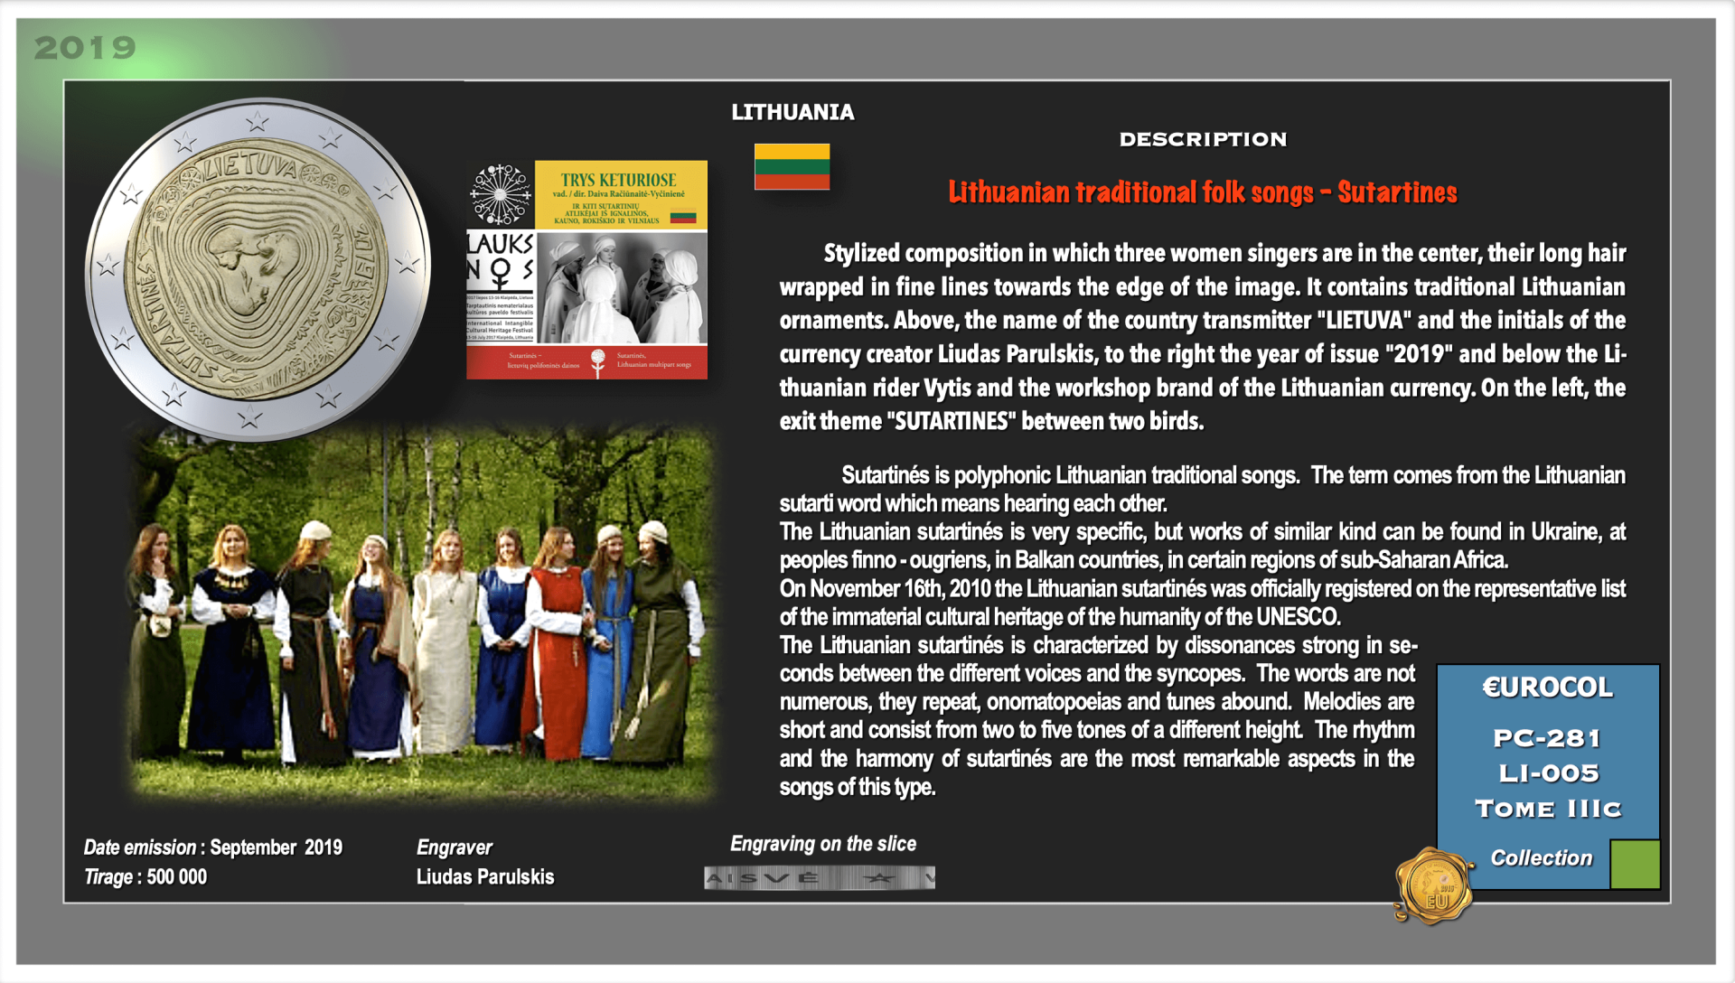
Task: Click the name Liudas Parulskis
Action: [485, 877]
